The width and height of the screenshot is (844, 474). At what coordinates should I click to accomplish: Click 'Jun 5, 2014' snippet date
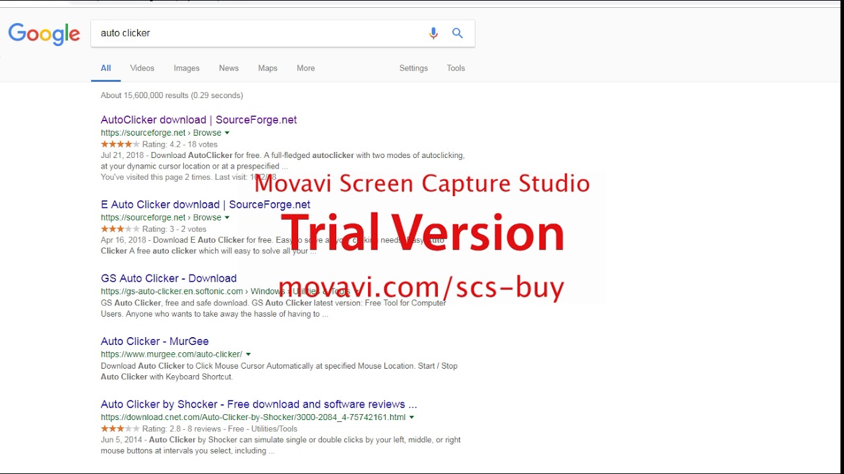[122, 440]
